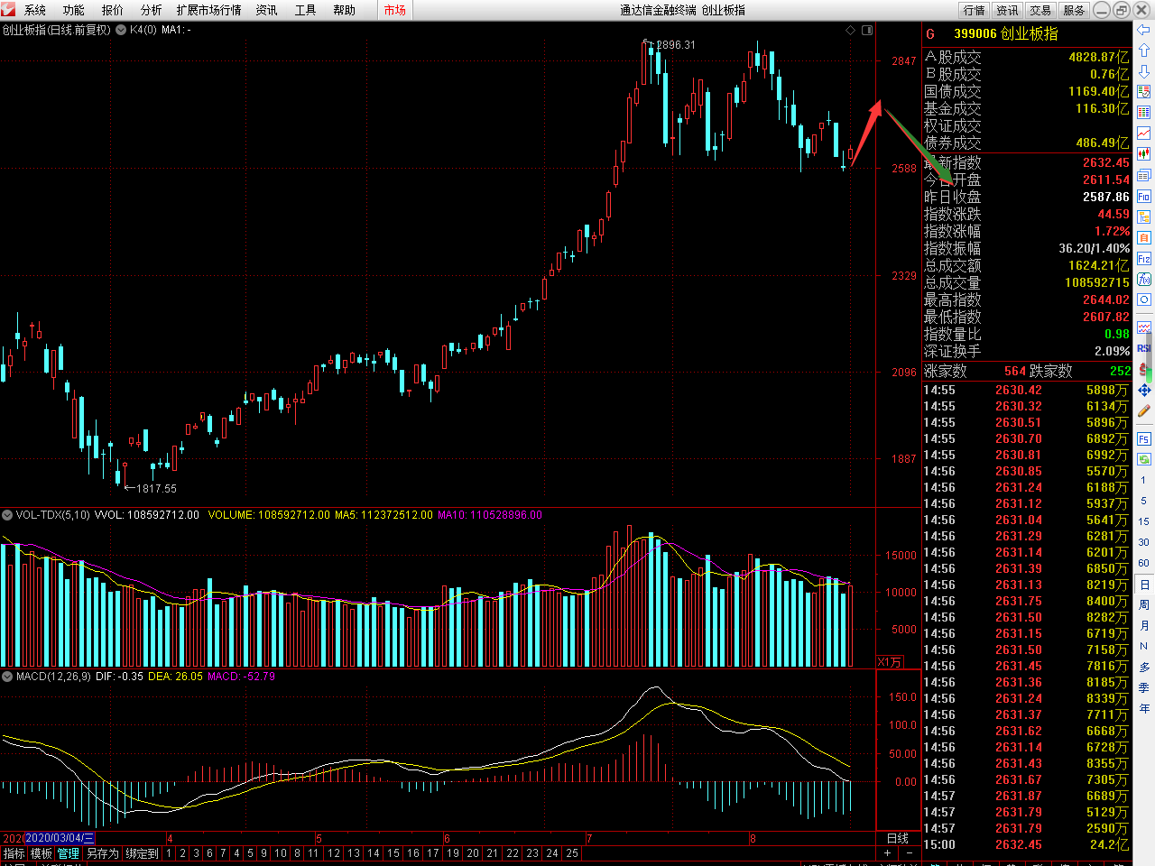Click the 行情 button in title bar
The height and width of the screenshot is (866, 1155).
click(x=975, y=10)
